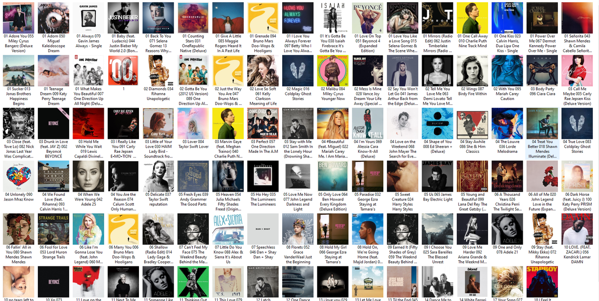Select I'm Yours 069 Alessia Cara Know-It-All
This screenshot has height=301, width=599.
368,134
